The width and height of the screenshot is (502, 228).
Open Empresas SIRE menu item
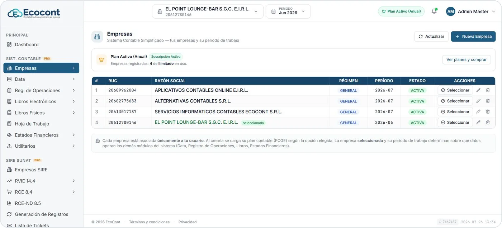[41, 170]
